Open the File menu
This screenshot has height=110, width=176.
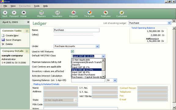coord(5,6)
